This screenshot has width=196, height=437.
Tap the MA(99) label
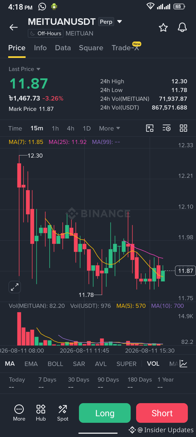[106, 142]
